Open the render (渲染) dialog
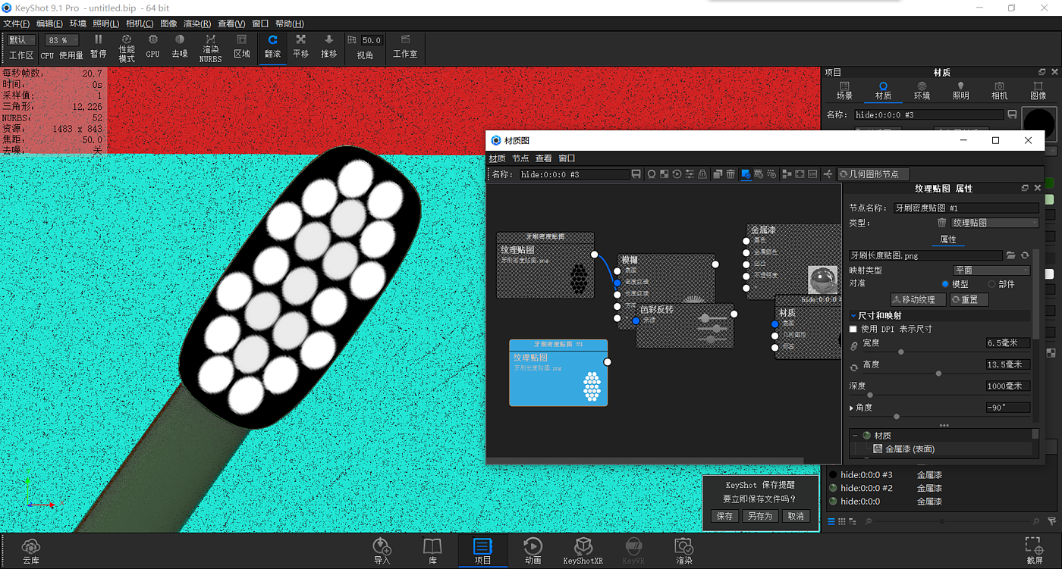 (683, 551)
